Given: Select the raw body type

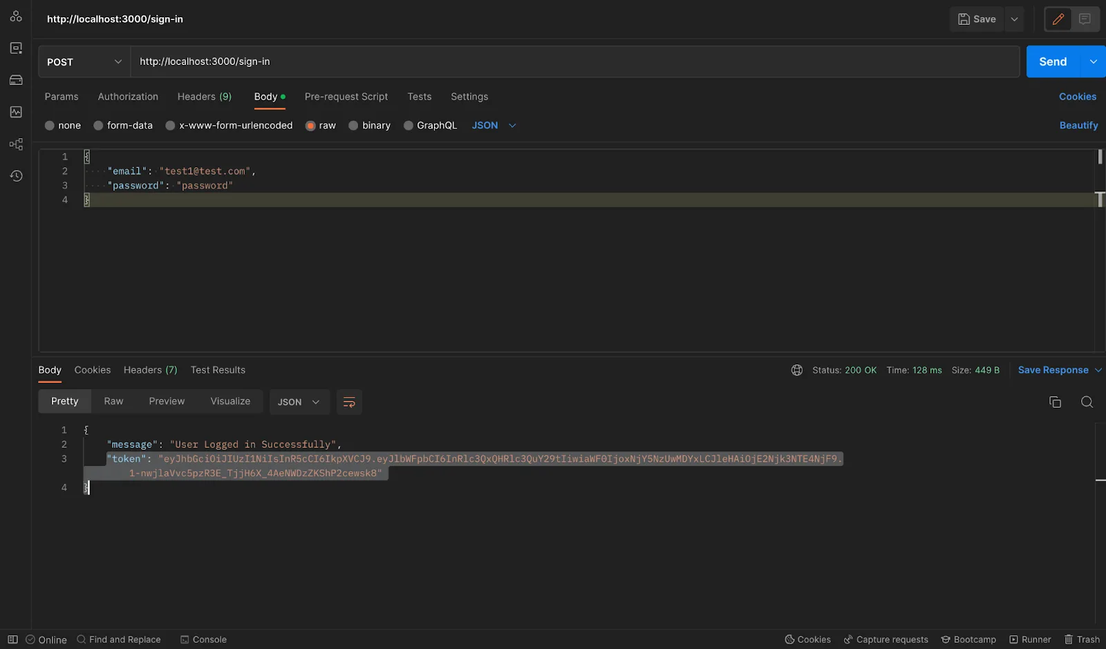Looking at the screenshot, I should pyautogui.click(x=321, y=125).
